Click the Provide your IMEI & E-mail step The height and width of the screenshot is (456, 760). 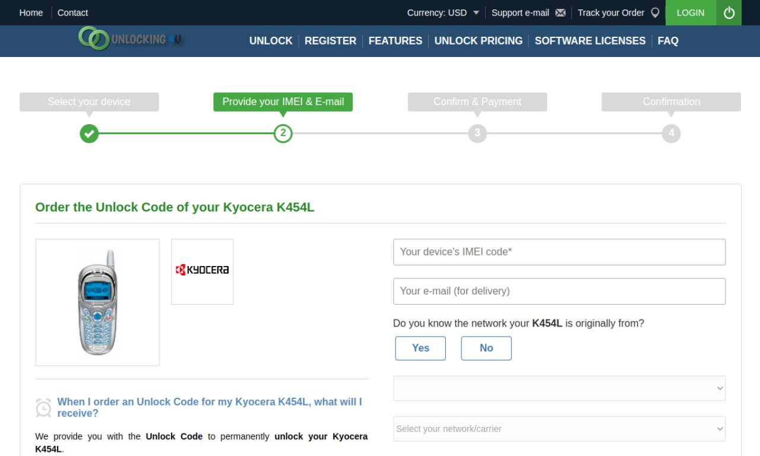click(x=283, y=102)
